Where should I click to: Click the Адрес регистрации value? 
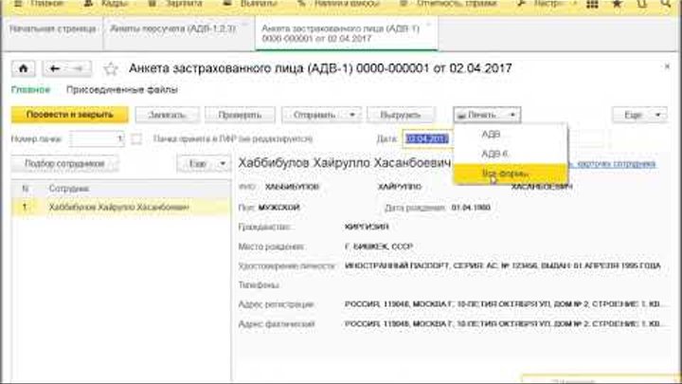(x=503, y=304)
